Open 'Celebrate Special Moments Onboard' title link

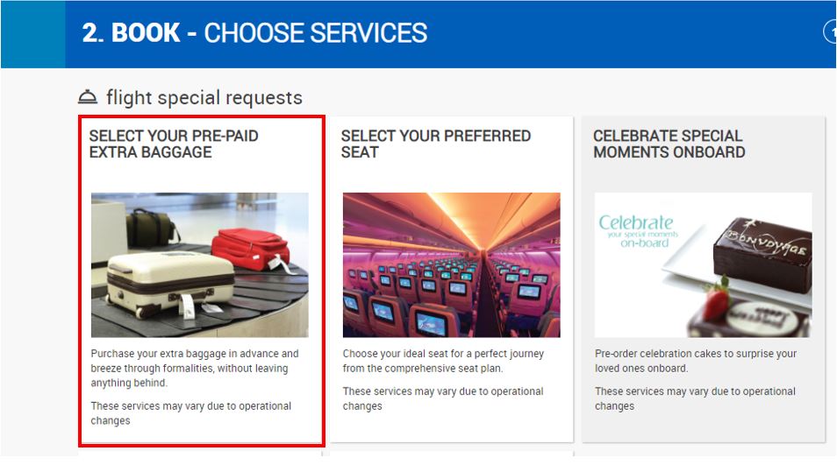pos(669,144)
